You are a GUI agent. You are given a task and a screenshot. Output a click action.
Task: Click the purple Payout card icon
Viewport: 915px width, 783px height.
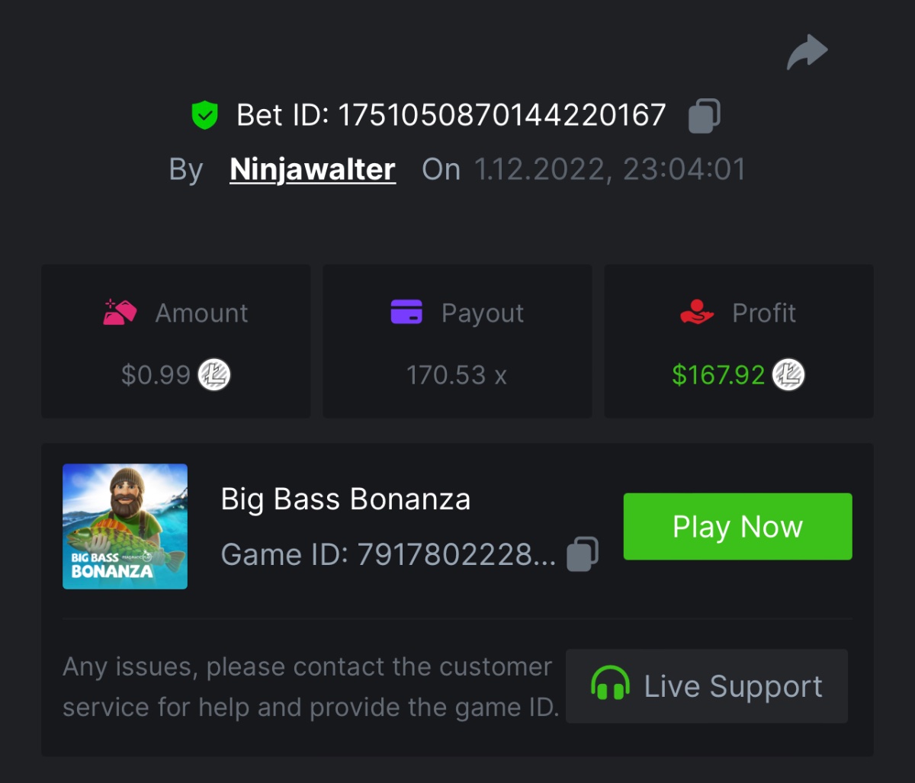406,313
